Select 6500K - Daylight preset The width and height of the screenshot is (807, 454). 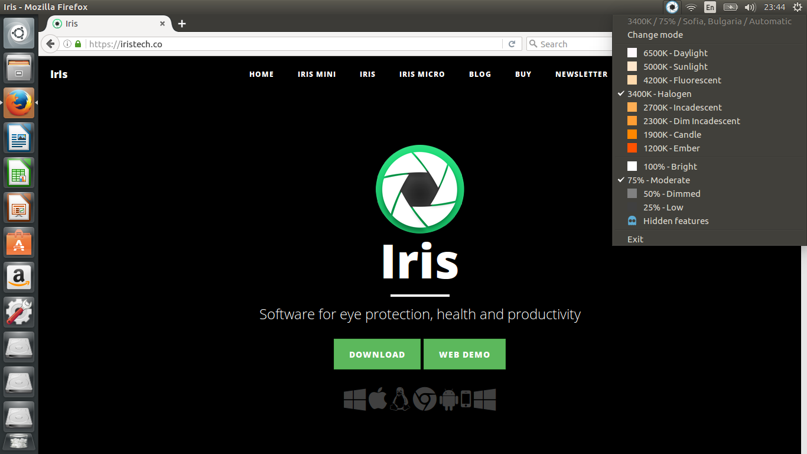point(710,53)
